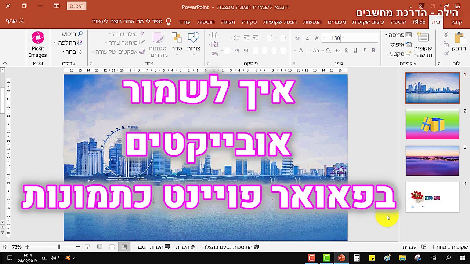Click the Format Painter brush icon
Viewport: 470px width, 264px height.
pyautogui.click(x=446, y=53)
